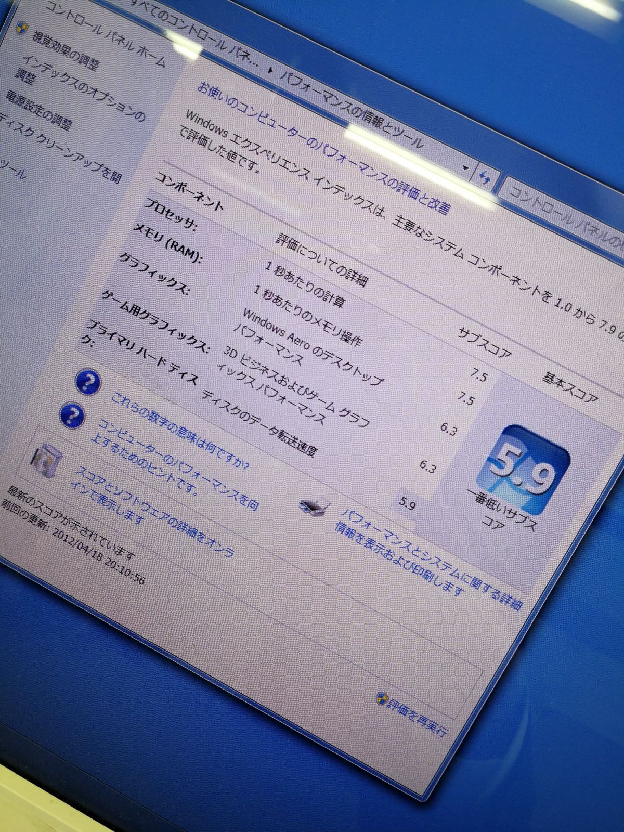The height and width of the screenshot is (832, 624).
Task: Click the お使いのコンピューターのパフォーマンスの評価と改善 heading
Action: pos(323,148)
